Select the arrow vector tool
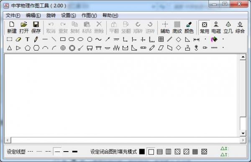The height and width of the screenshot is (162, 251). point(108,39)
